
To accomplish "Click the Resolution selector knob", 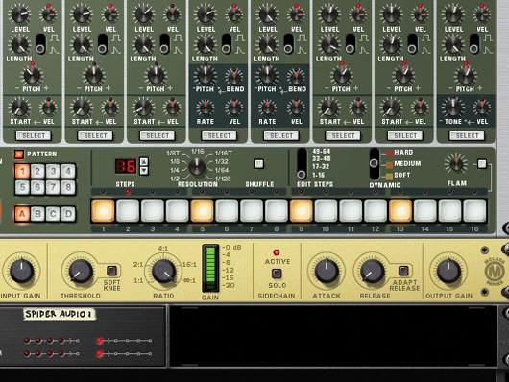I will click(x=197, y=167).
